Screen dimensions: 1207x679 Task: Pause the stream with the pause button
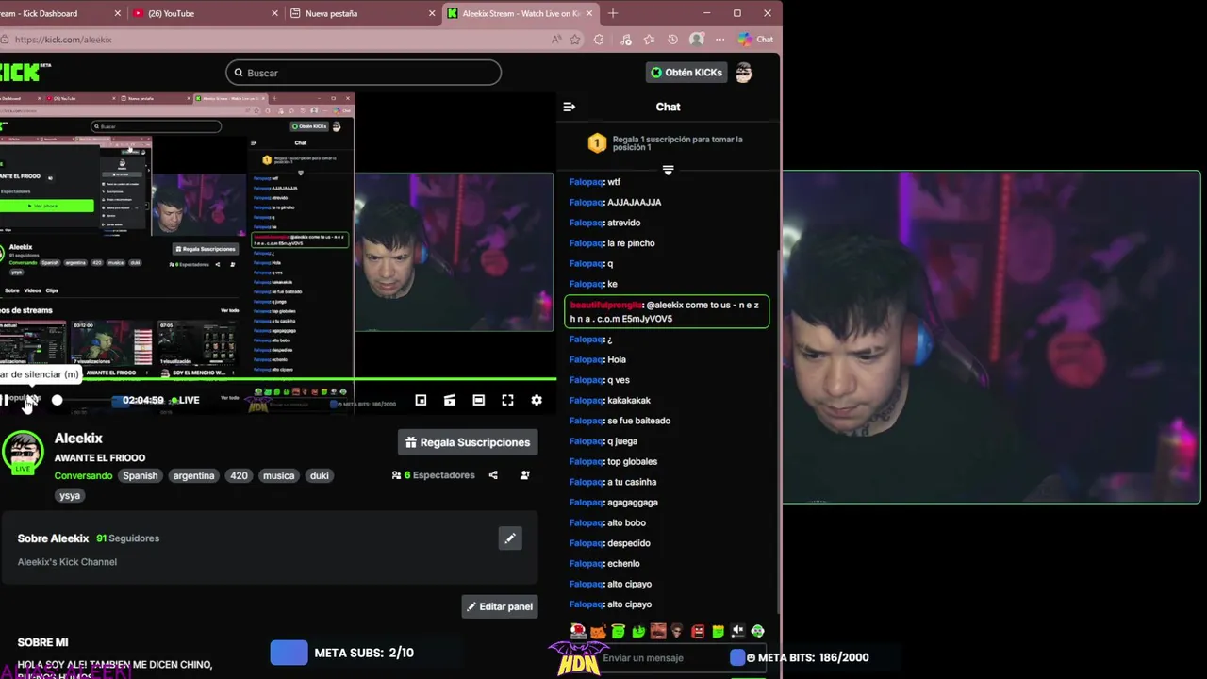pyautogui.click(x=5, y=400)
